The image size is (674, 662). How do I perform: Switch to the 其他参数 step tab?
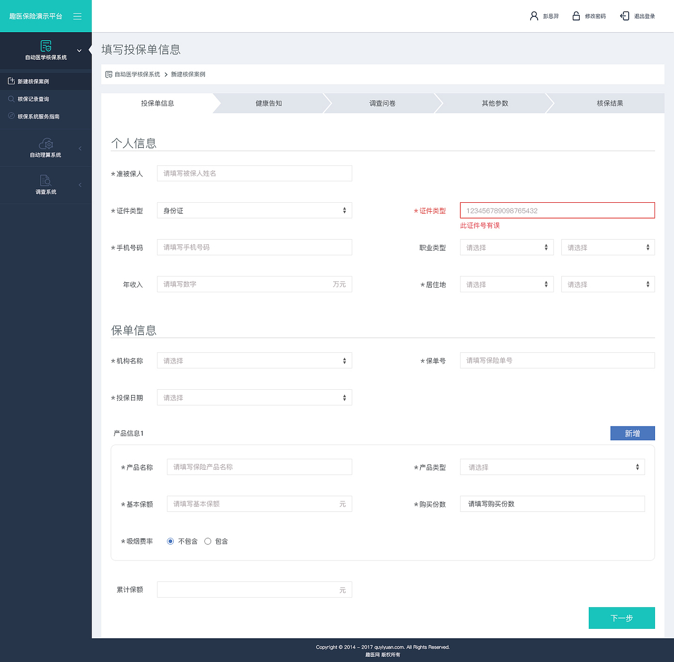[495, 103]
